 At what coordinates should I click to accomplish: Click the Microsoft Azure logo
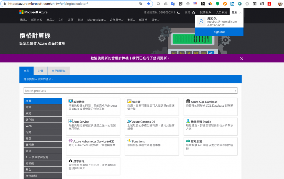point(33,12)
